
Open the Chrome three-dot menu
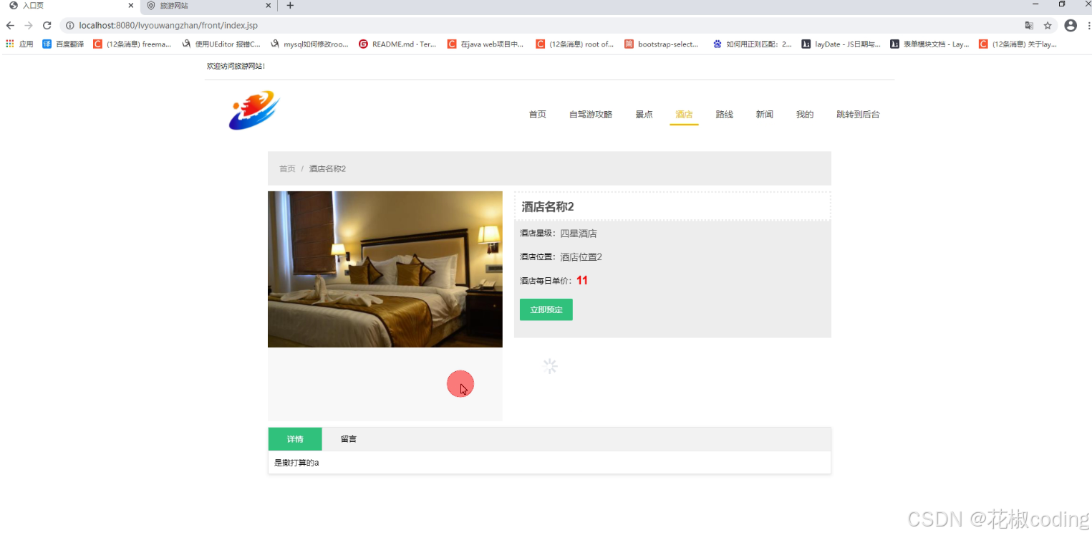tap(1088, 25)
